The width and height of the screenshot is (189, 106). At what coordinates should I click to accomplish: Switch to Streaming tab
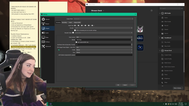(58, 22)
